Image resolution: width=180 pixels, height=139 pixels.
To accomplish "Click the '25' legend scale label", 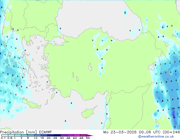I will [x=55, y=138].
